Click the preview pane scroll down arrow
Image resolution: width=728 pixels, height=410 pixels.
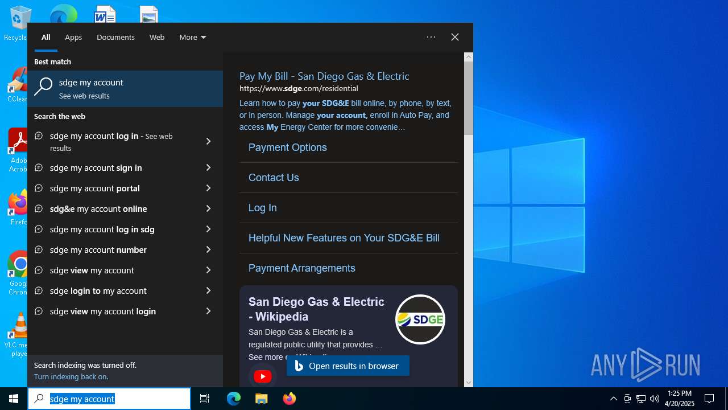point(469,383)
